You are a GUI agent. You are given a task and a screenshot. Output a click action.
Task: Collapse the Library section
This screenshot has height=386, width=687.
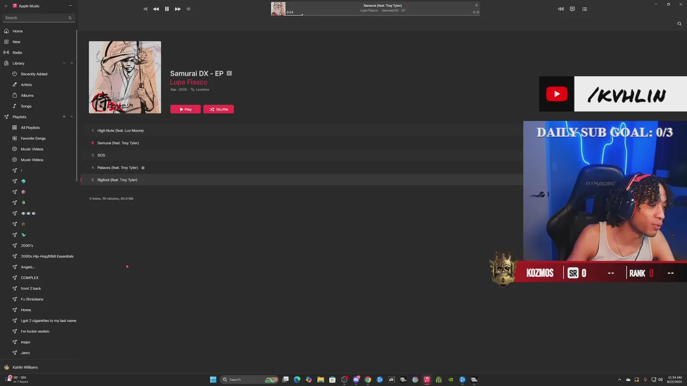71,63
